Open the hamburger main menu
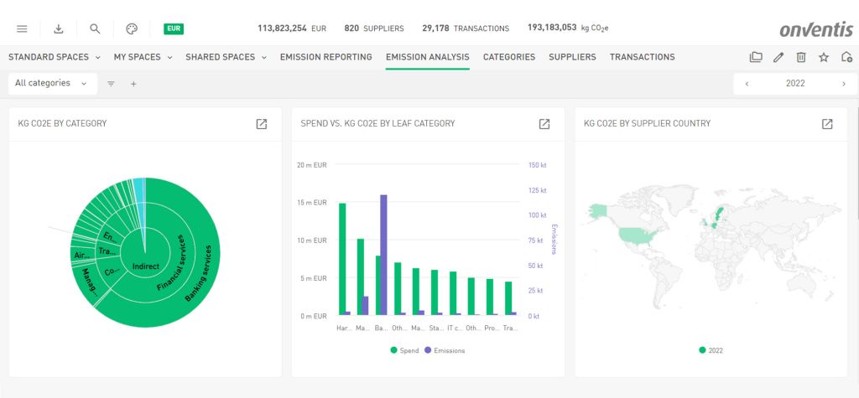 pyautogui.click(x=22, y=28)
